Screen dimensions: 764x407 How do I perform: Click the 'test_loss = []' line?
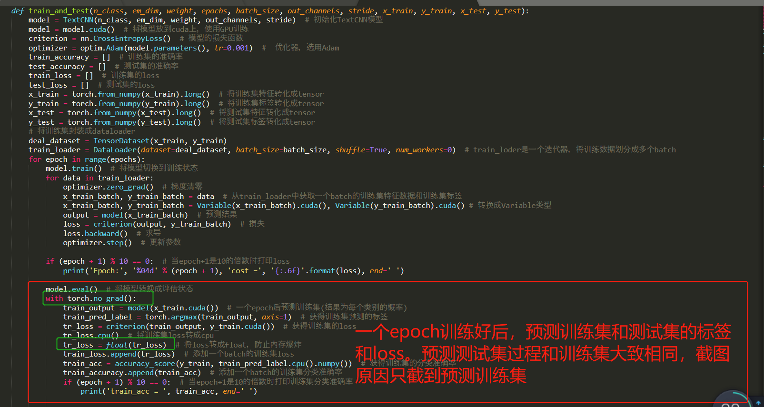91,85
